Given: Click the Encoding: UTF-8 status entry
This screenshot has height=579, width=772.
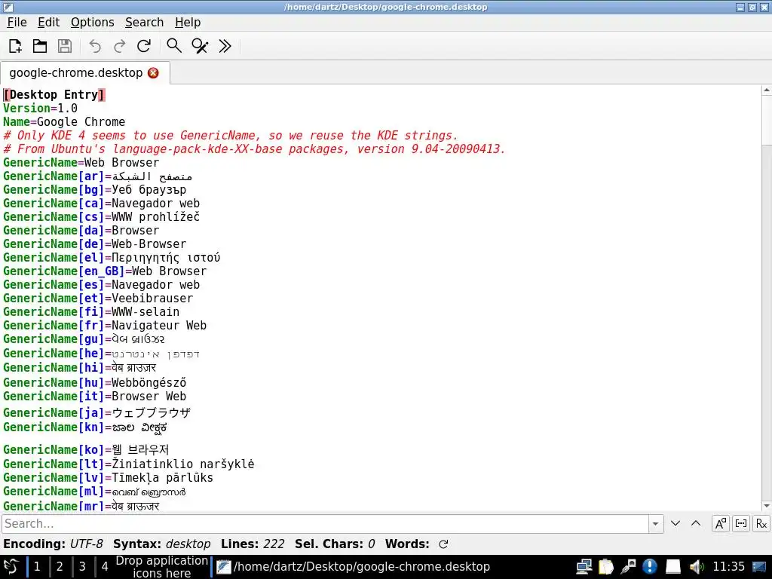Looking at the screenshot, I should (53, 544).
